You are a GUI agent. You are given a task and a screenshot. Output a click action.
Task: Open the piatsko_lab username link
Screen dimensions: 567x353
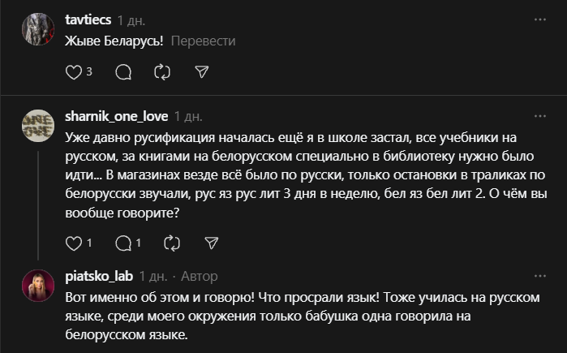(x=98, y=276)
